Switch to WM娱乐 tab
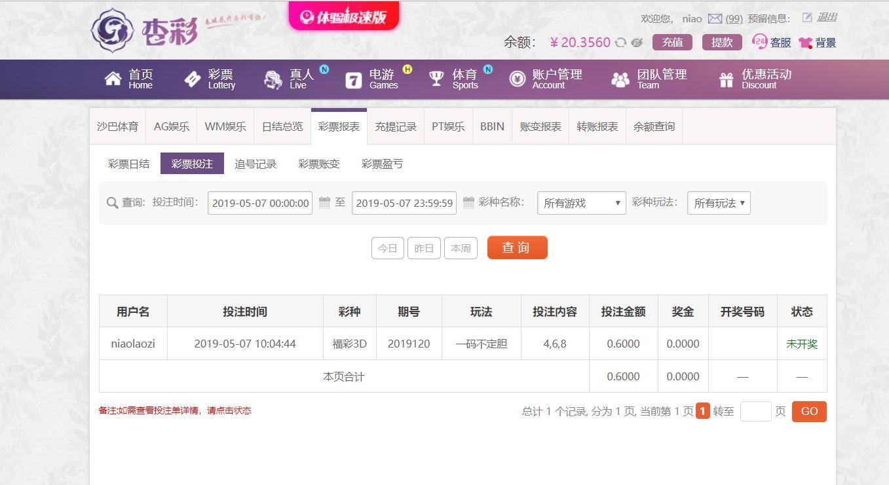The width and height of the screenshot is (889, 485). (225, 126)
